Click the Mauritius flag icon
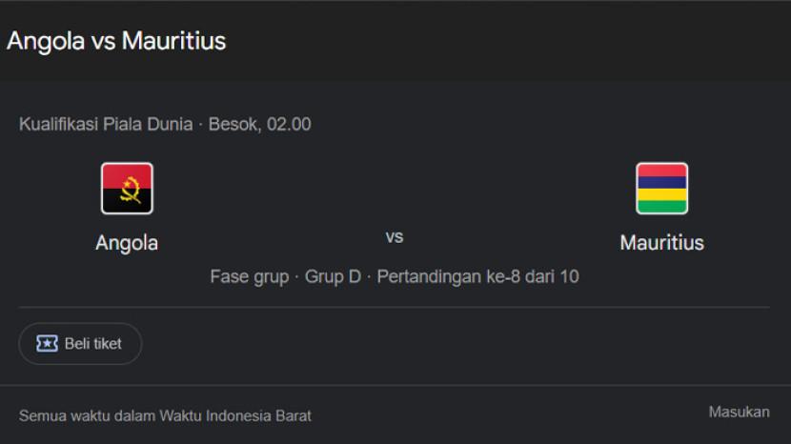 (x=661, y=188)
